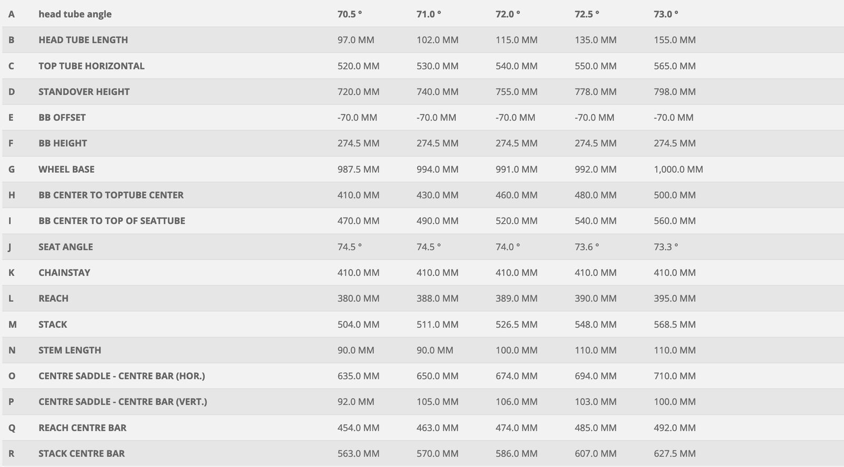Select the 70.5° head tube angle value
The width and height of the screenshot is (844, 467).
click(x=350, y=14)
